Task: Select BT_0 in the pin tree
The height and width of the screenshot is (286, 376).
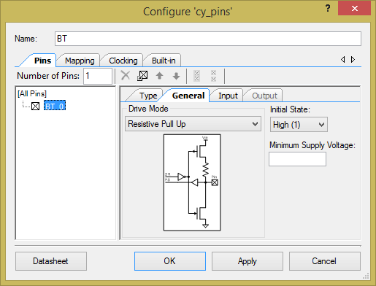Action: point(55,107)
